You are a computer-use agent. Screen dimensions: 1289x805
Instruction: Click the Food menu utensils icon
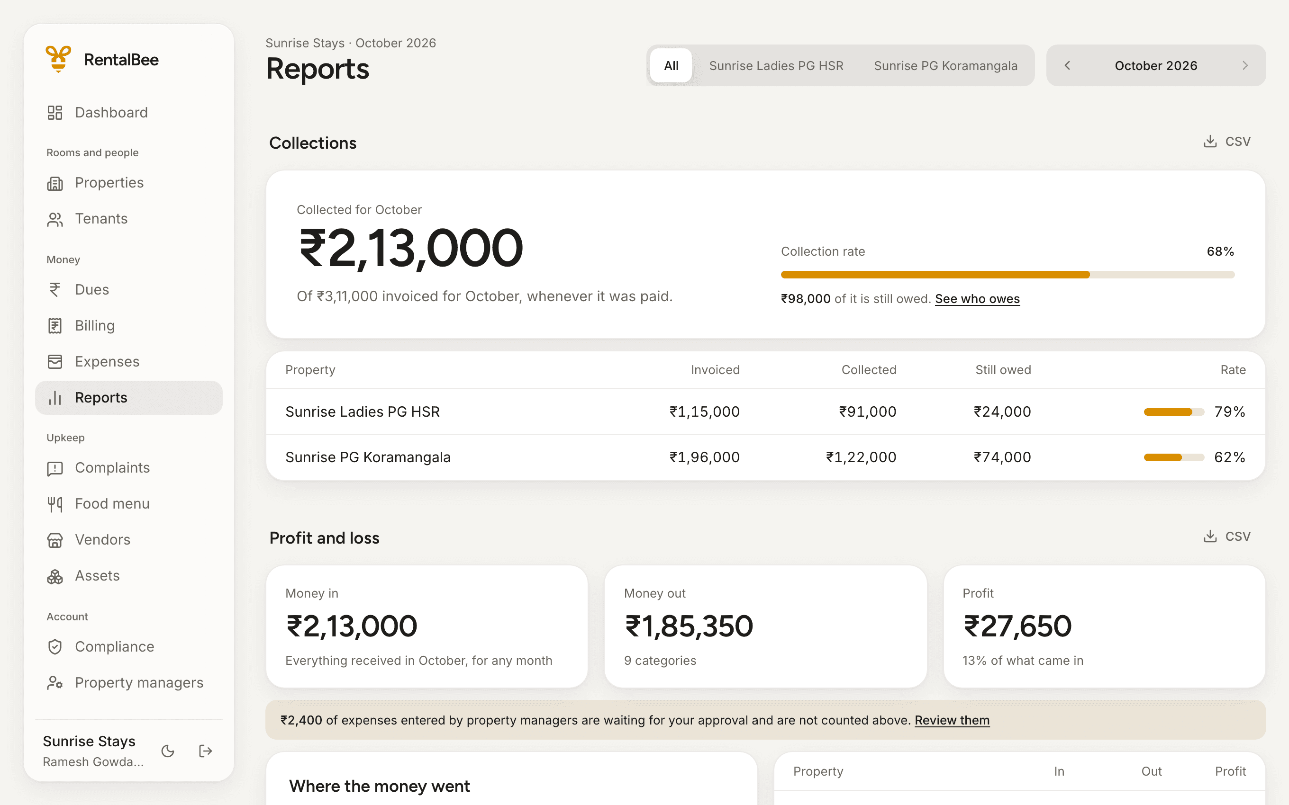coord(55,504)
